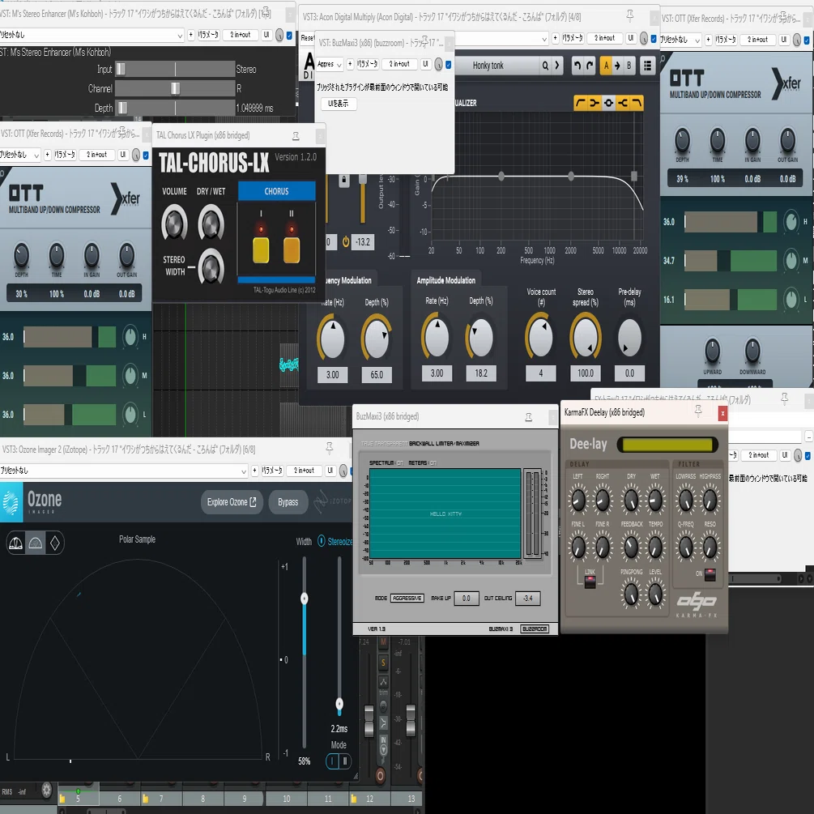
Task: Click the Voice count value field 4
Action: click(x=540, y=373)
